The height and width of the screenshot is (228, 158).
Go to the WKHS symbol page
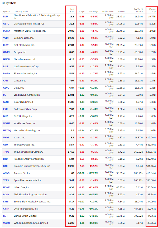pyautogui.click(x=7, y=123)
